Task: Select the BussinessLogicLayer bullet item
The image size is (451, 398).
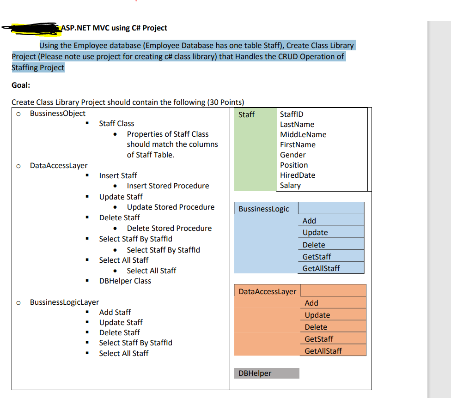Action: pyautogui.click(x=64, y=302)
